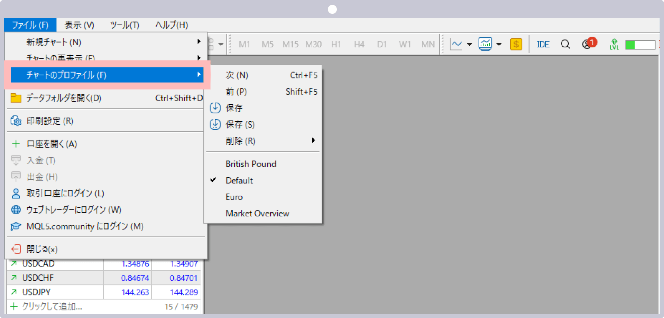Select the USDCHF symbol row

tap(104, 278)
